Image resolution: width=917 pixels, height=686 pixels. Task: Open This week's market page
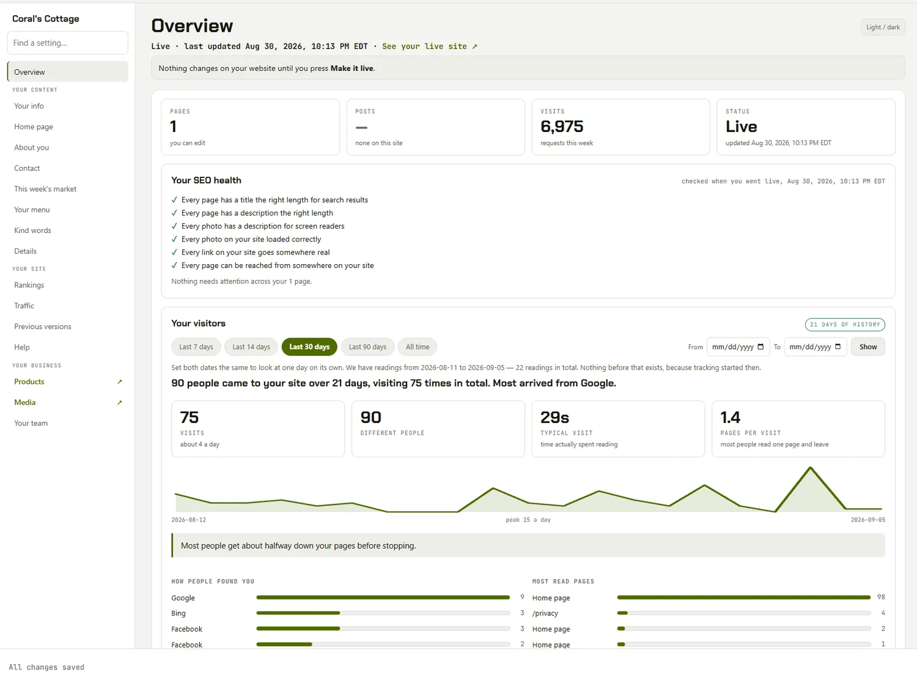coord(68,189)
